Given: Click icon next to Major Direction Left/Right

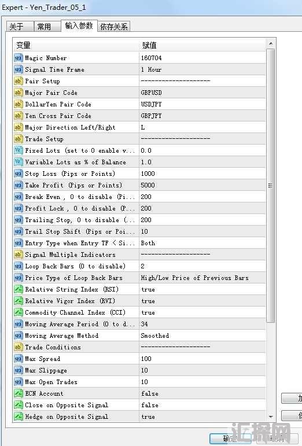Looking at the screenshot, I should 18,127.
